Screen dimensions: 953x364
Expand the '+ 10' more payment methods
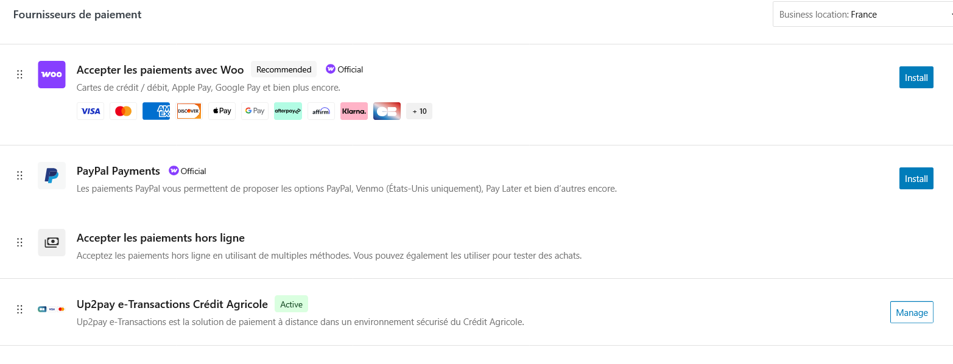(x=420, y=111)
